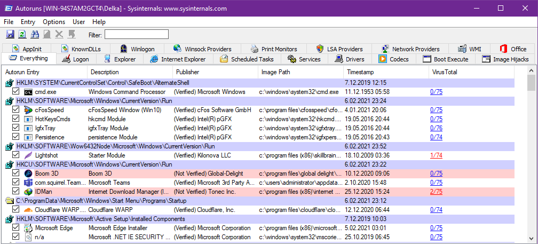
Task: Sort by the Timestamp column header
Action: (x=386, y=72)
